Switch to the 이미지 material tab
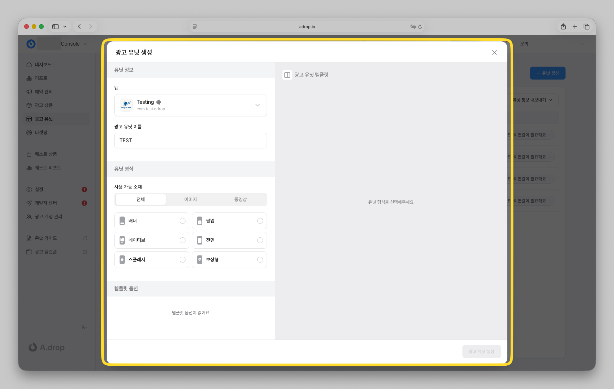The height and width of the screenshot is (389, 614). click(190, 200)
